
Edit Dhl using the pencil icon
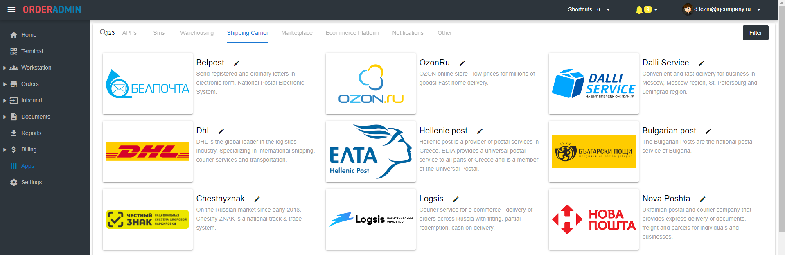pos(221,131)
